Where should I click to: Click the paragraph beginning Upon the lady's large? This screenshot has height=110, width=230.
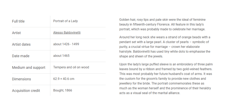point(166,78)
